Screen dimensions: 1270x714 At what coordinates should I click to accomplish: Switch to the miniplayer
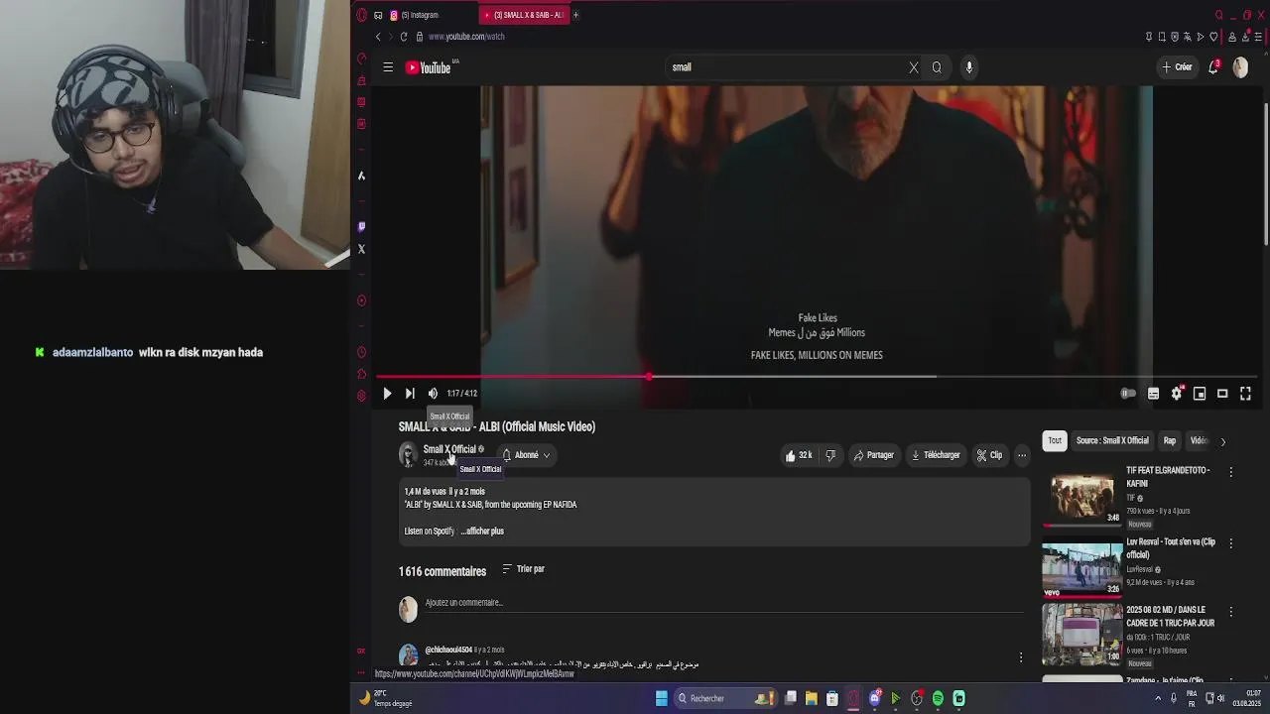pos(1200,394)
